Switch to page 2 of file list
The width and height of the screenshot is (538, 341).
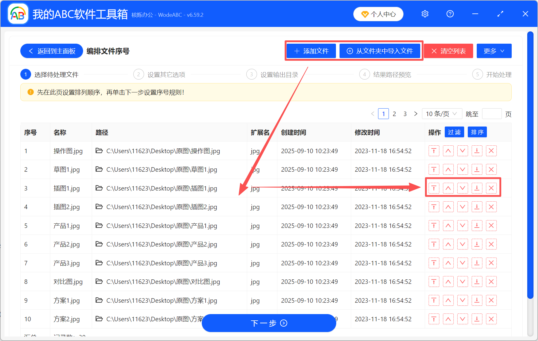pyautogui.click(x=394, y=114)
